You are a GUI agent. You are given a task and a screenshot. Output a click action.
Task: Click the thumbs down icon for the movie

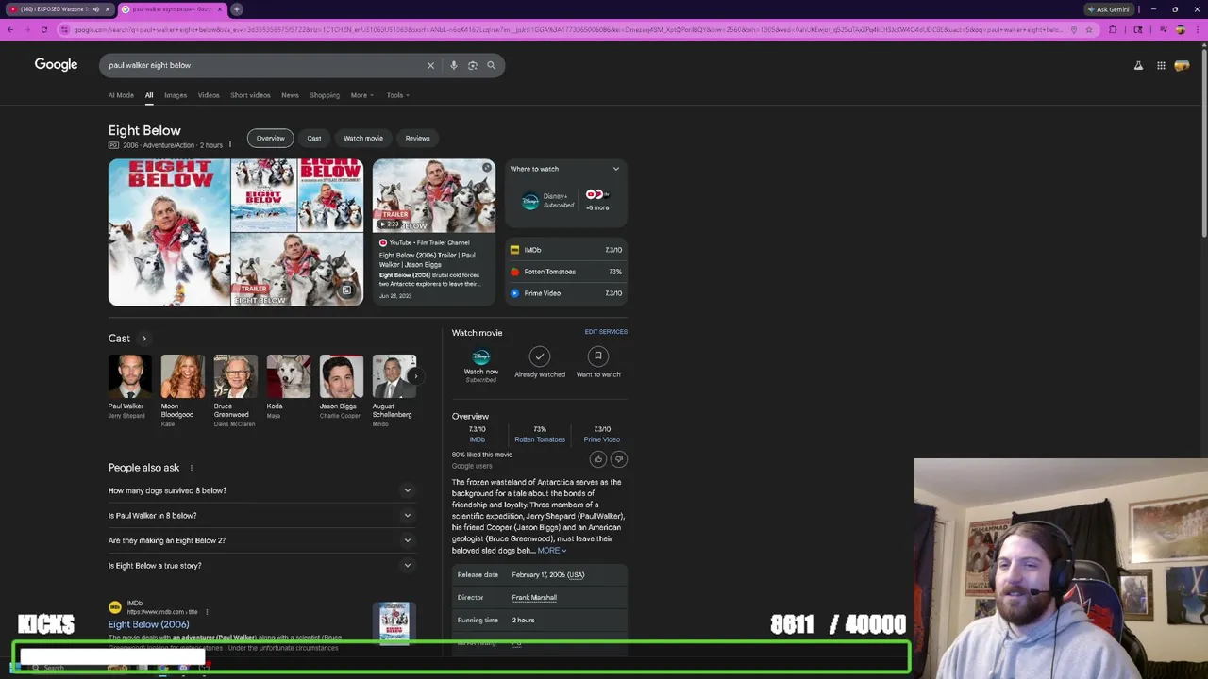coord(619,459)
